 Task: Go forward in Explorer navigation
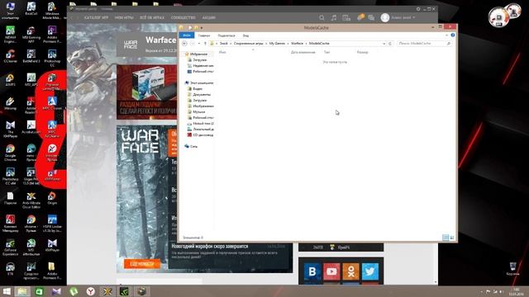pos(193,44)
